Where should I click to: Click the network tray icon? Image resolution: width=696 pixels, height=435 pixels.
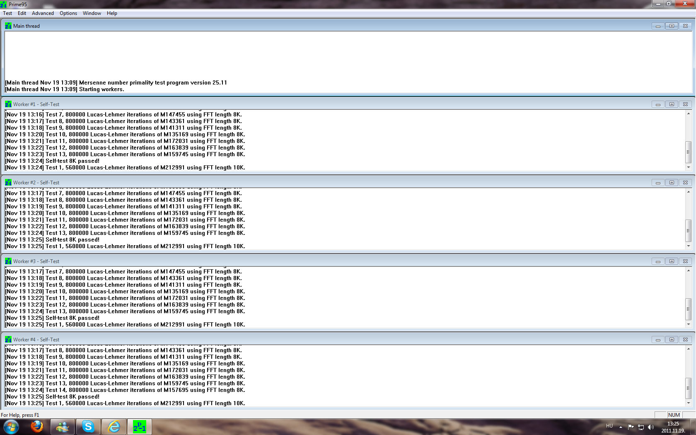point(641,427)
